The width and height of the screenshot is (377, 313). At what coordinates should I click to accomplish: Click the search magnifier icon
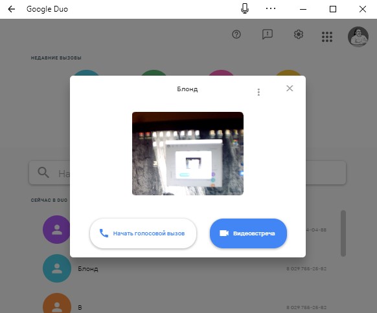[x=43, y=172]
